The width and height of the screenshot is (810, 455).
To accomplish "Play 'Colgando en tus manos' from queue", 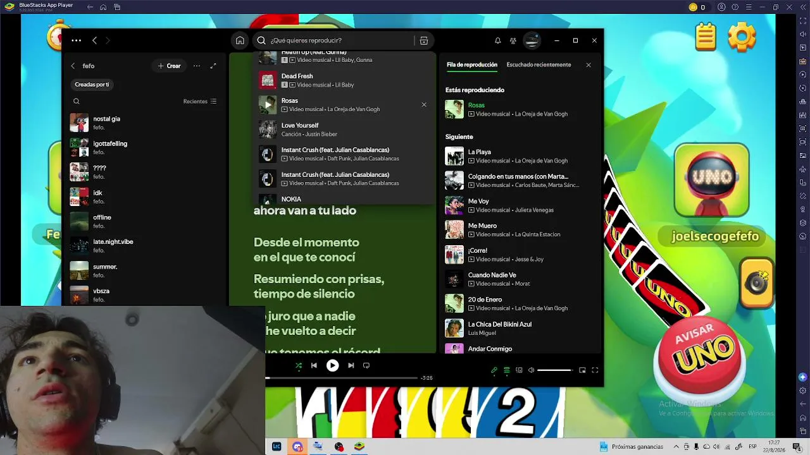I will 519,181.
